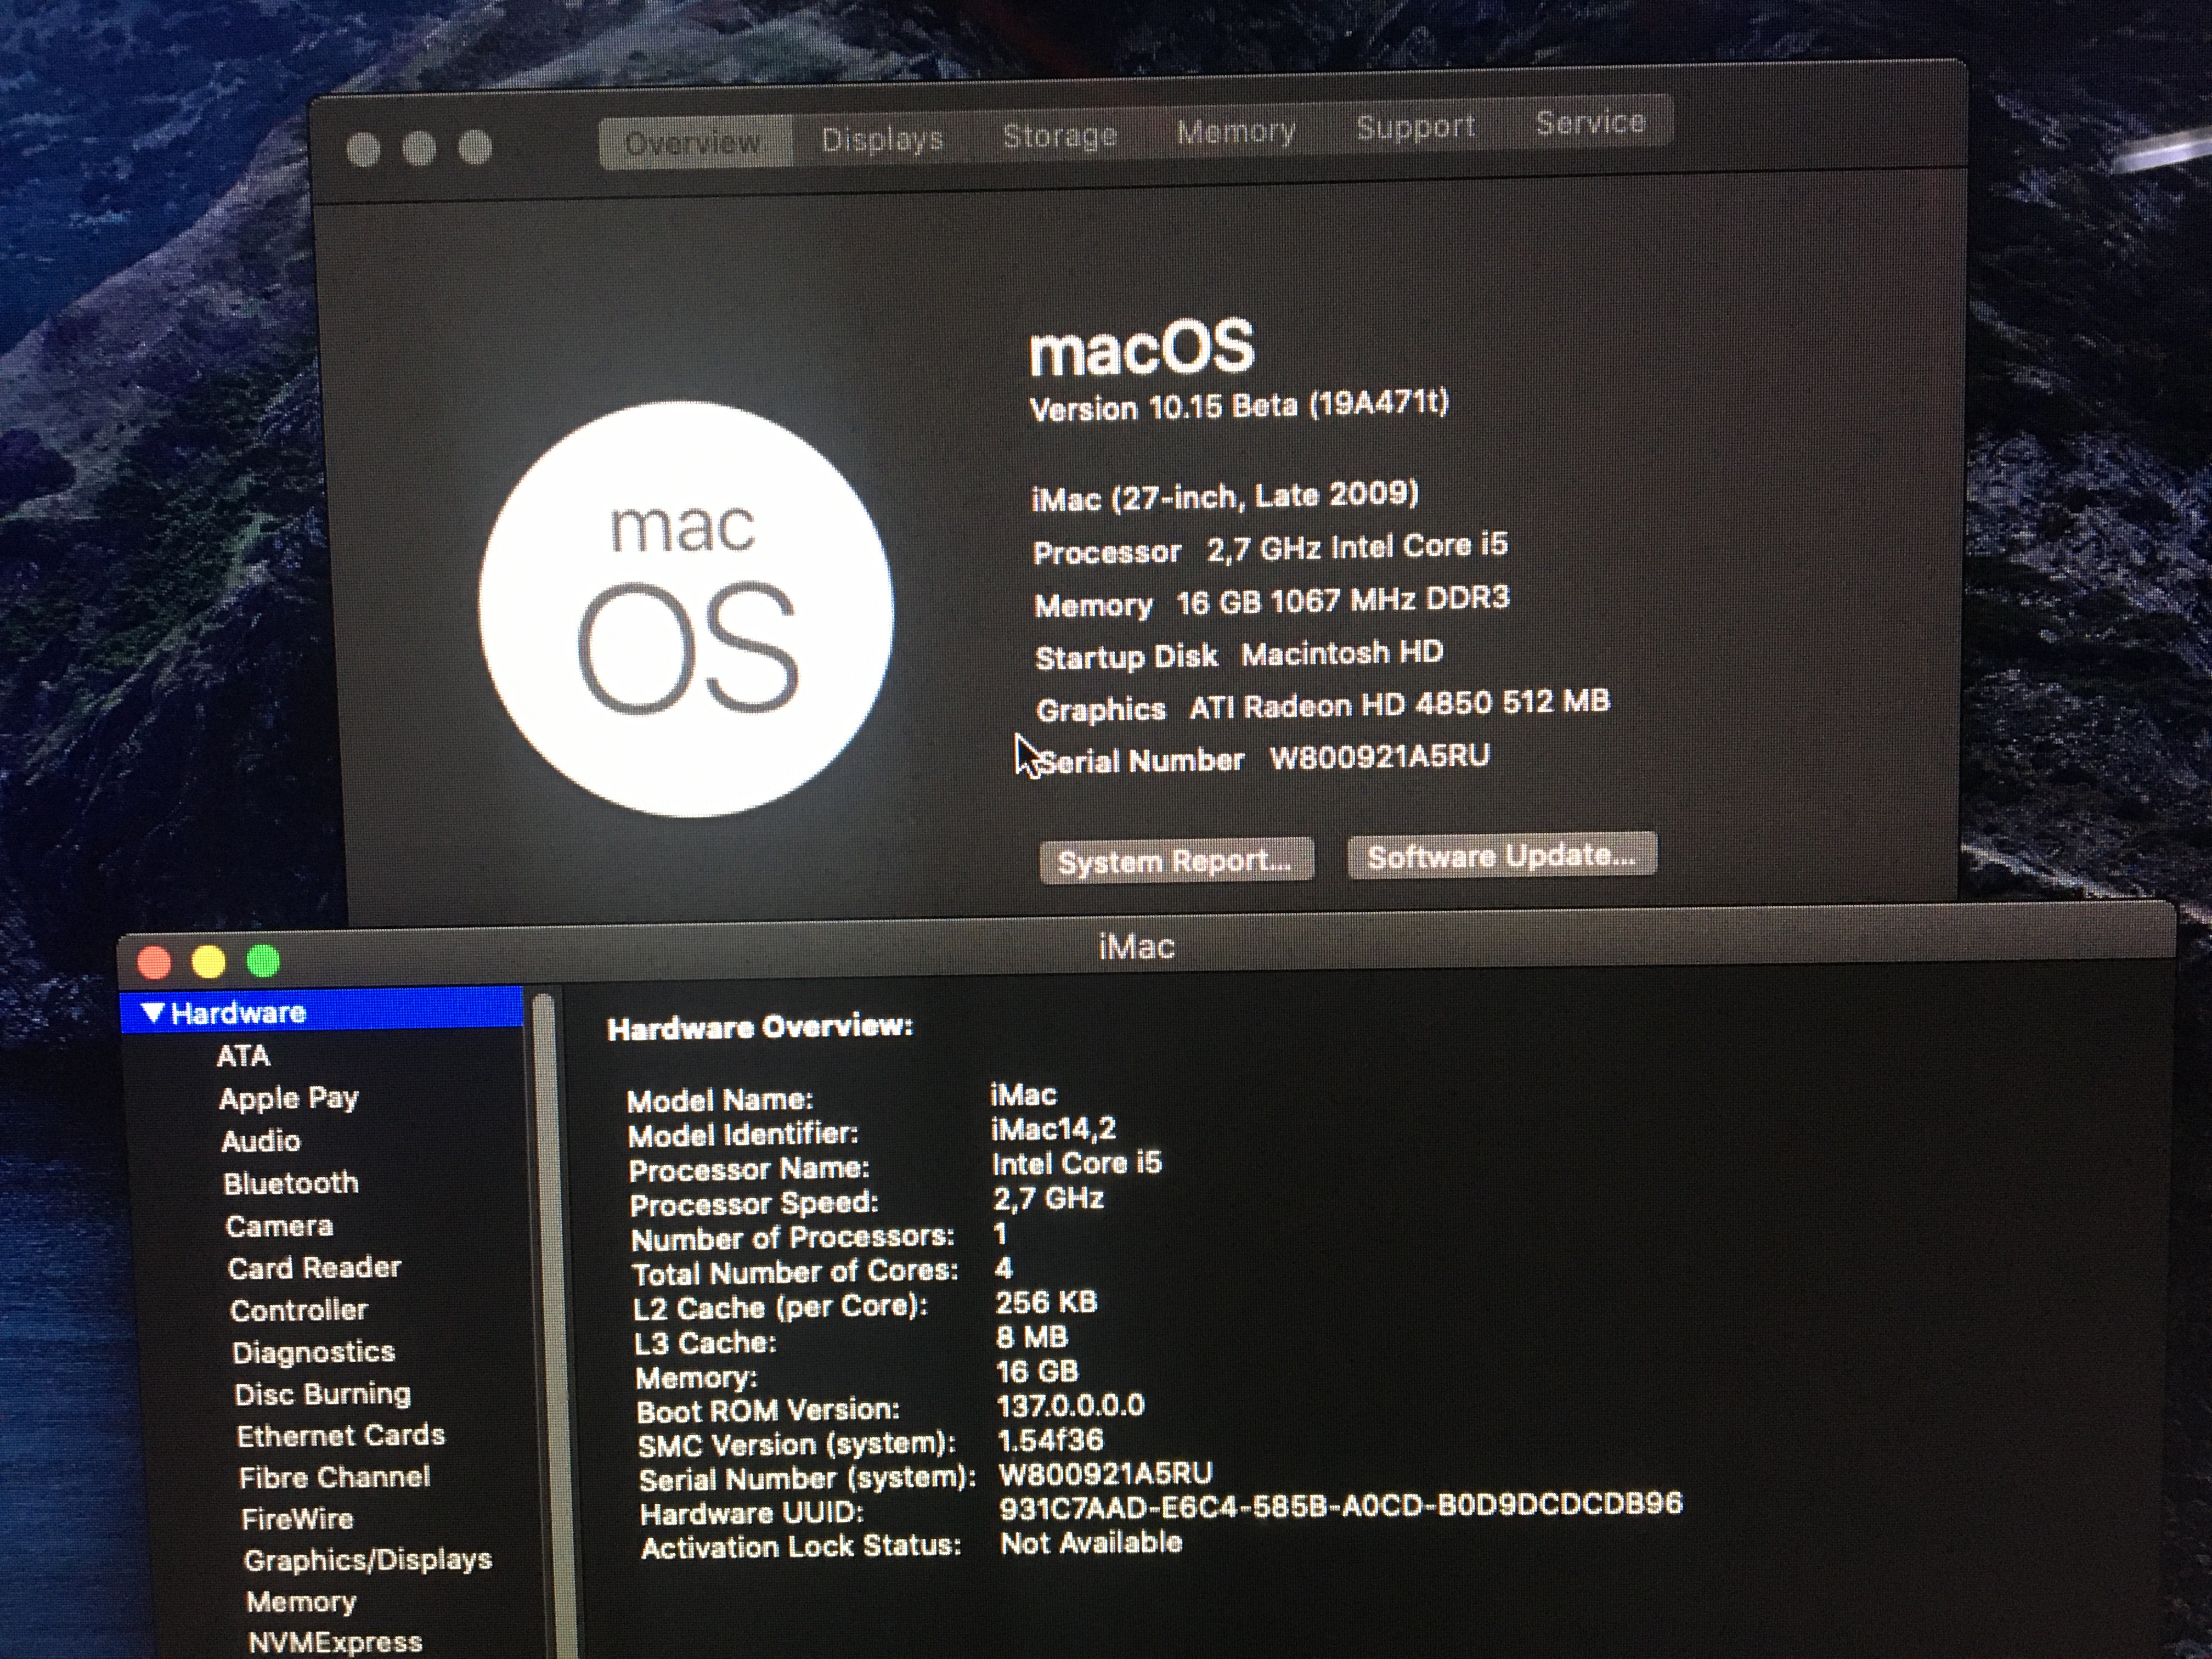
Task: Open Graphics/Displays sidebar entry
Action: coord(367,1560)
